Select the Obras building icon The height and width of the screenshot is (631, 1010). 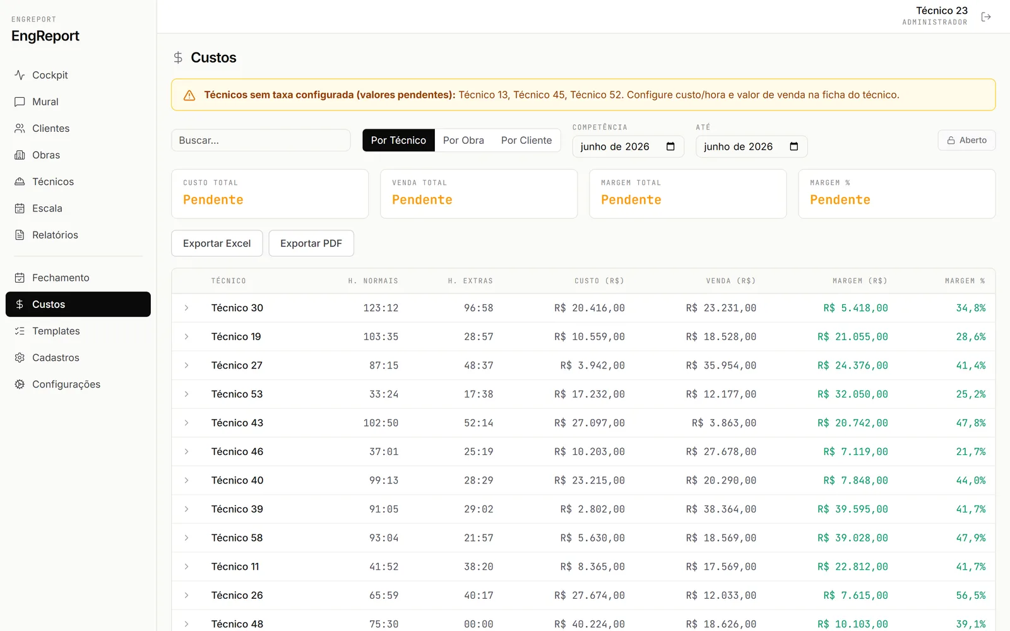tap(20, 155)
